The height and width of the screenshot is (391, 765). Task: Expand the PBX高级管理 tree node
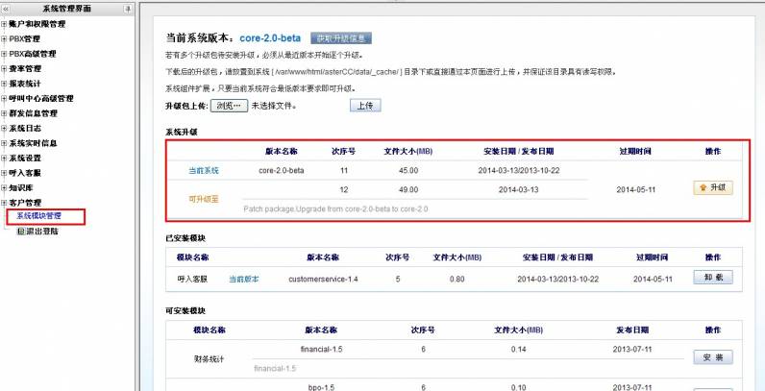tap(4, 53)
